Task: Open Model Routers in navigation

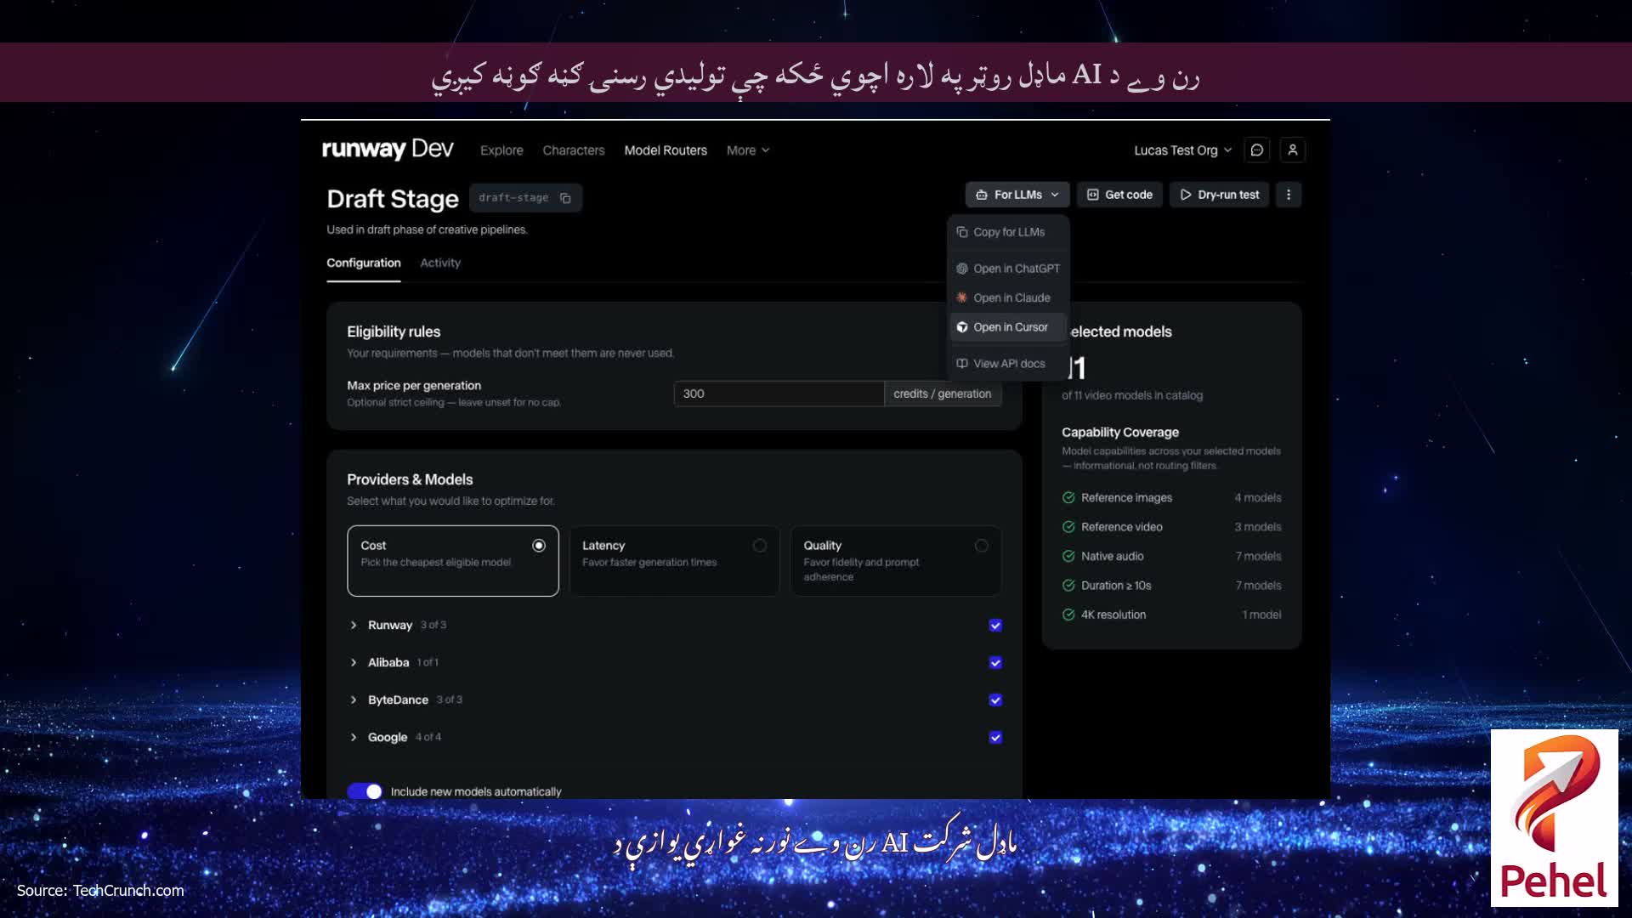Action: click(666, 150)
